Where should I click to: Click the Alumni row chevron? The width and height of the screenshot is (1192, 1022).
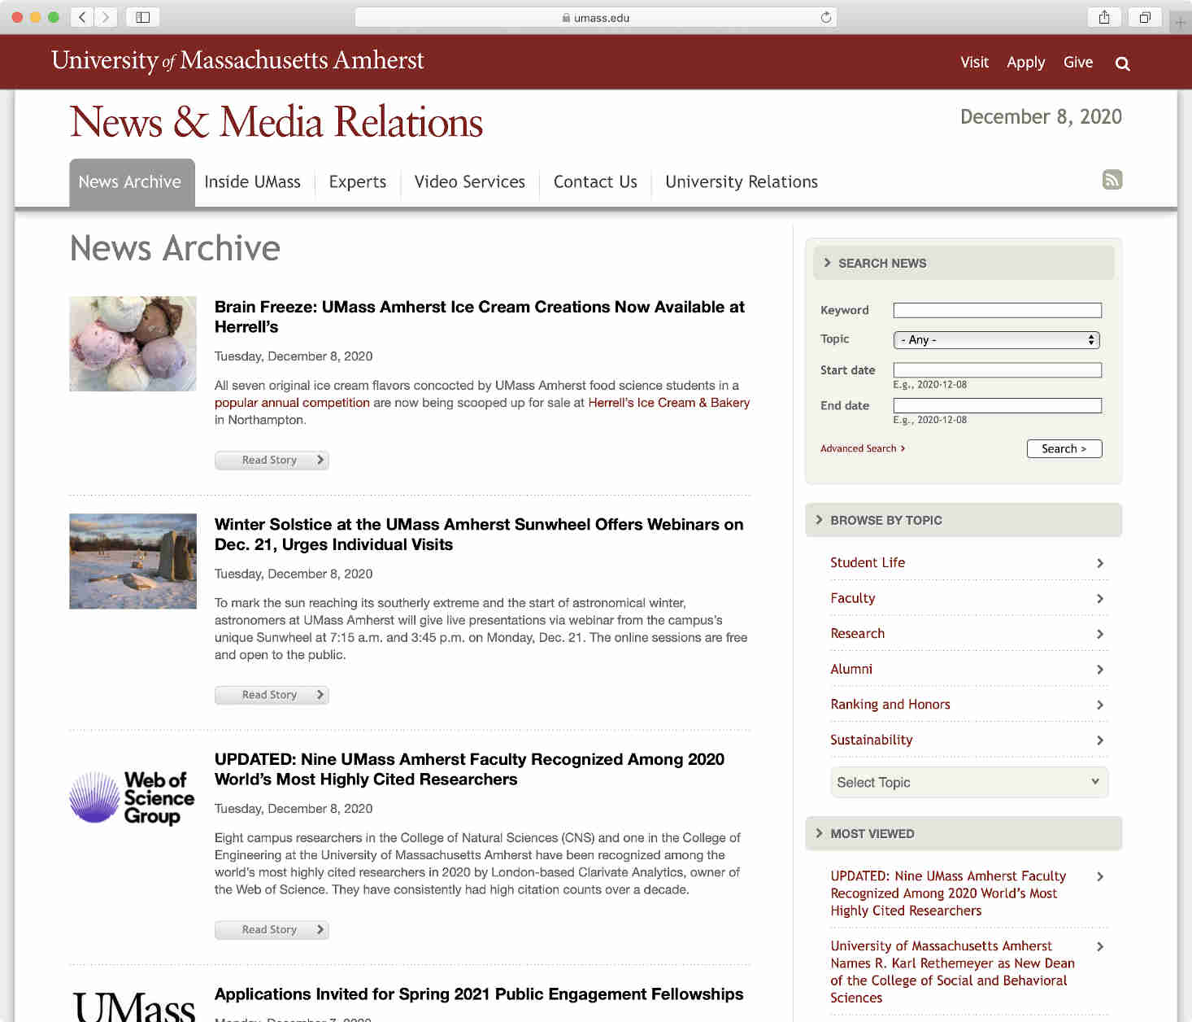click(x=1099, y=670)
